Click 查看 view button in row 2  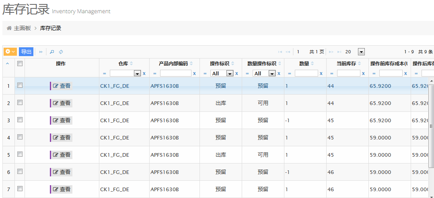62,103
